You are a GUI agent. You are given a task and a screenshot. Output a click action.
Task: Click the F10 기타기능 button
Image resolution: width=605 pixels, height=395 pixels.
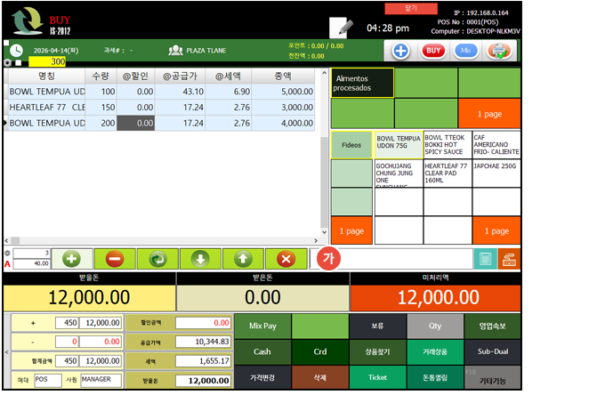492,377
